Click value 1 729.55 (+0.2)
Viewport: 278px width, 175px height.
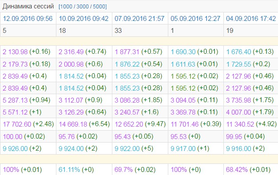[248, 64]
